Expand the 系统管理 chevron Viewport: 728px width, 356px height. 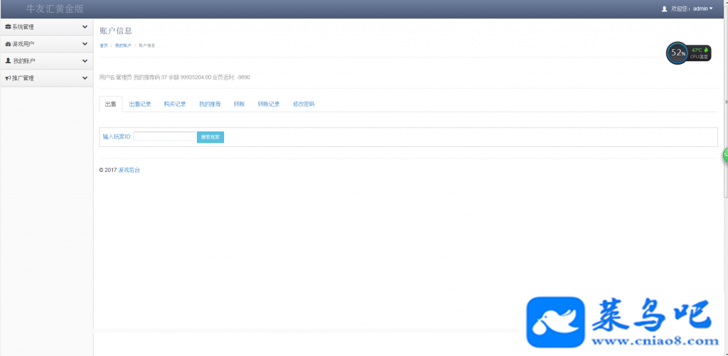pos(85,27)
